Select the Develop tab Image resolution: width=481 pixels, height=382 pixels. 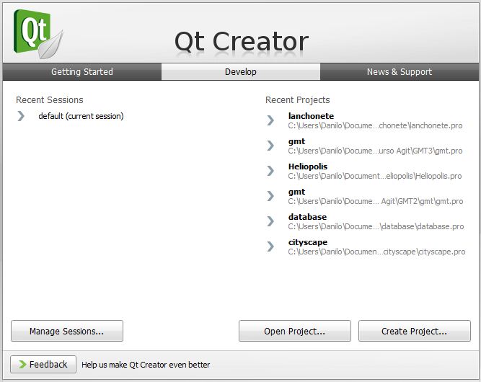click(241, 72)
